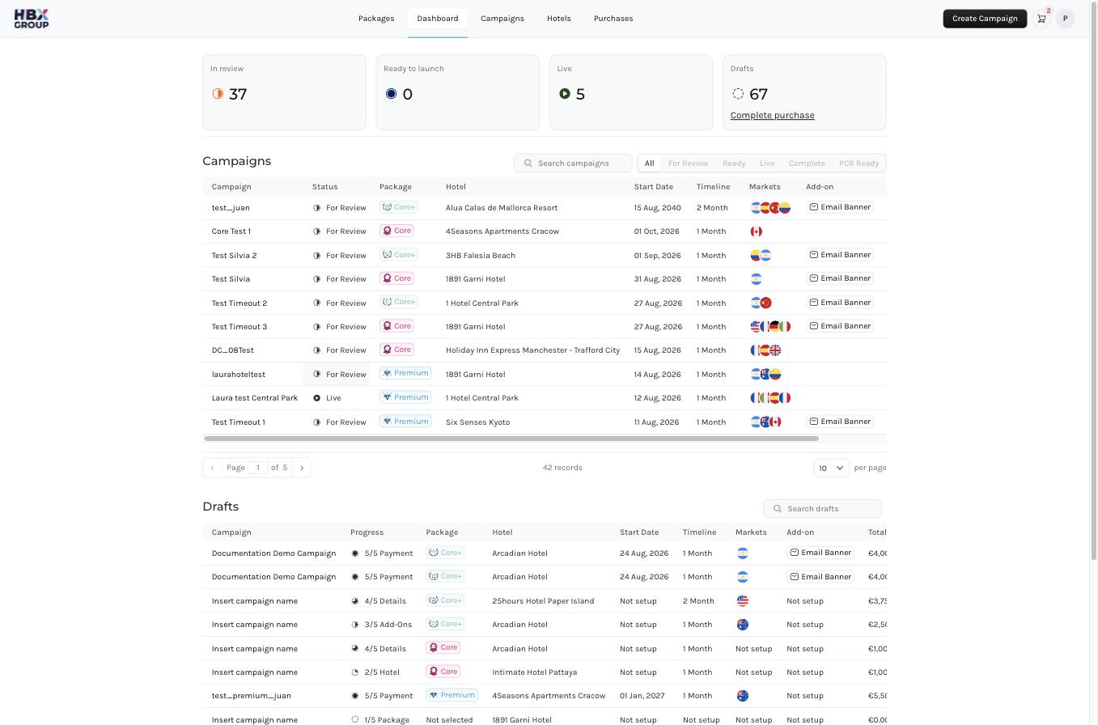Image resolution: width=1098 pixels, height=725 pixels.
Task: Click the Search drafts input field
Action: pos(822,509)
